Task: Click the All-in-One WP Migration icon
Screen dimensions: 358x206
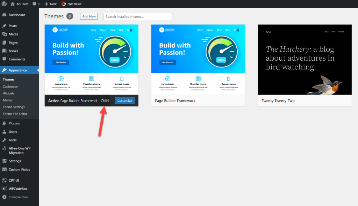Action: click(4, 148)
